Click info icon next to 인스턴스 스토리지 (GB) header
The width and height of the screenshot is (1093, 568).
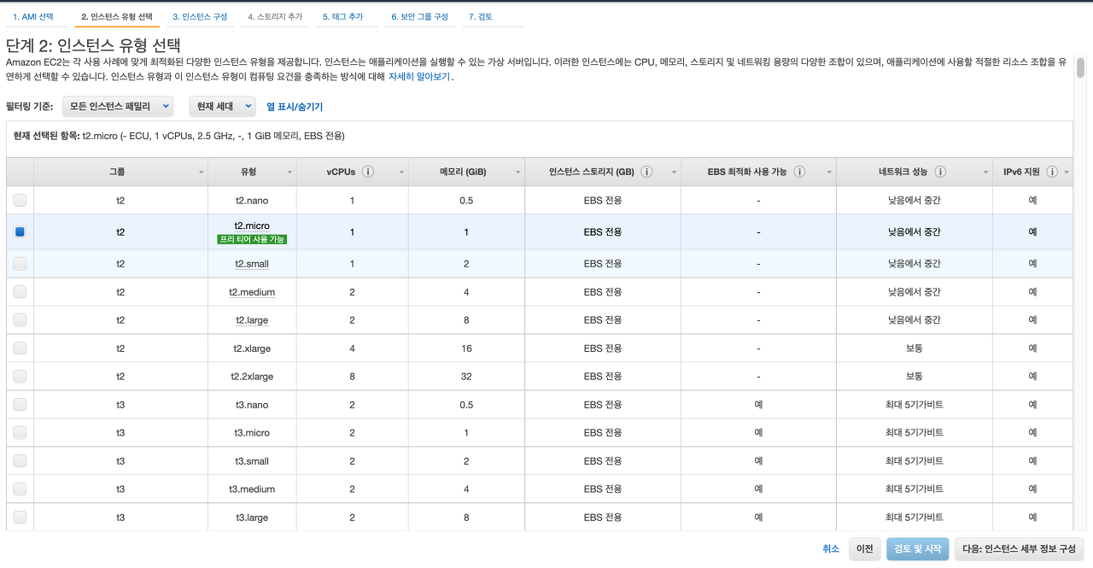646,172
